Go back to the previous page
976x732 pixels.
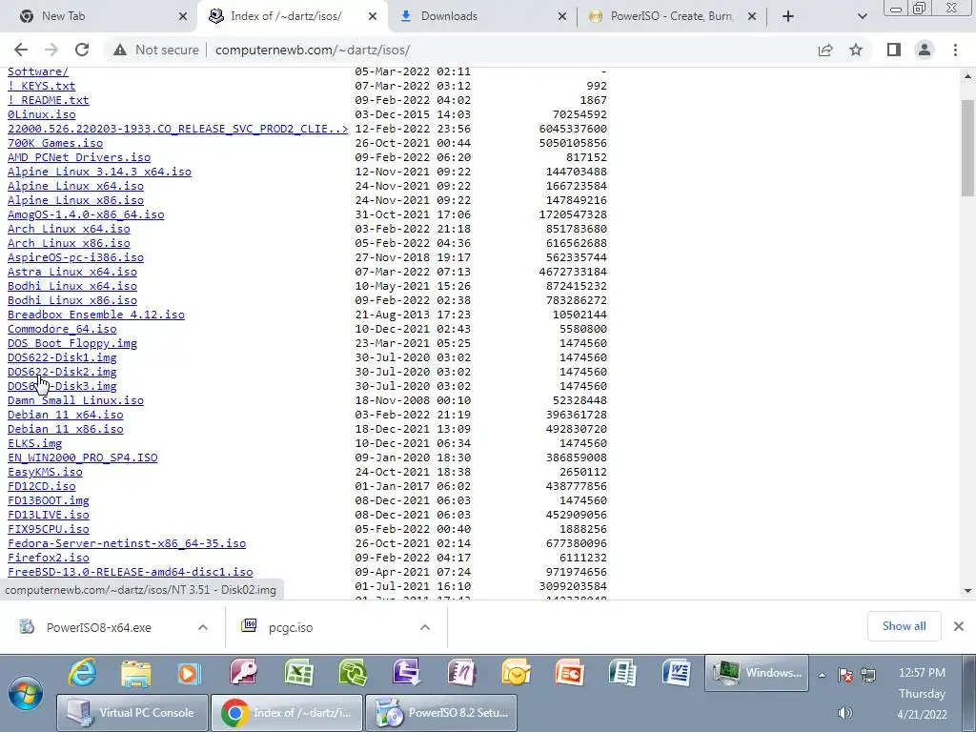tap(21, 50)
